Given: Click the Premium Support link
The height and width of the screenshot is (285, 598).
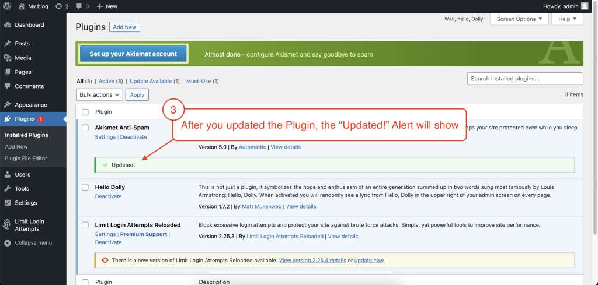Looking at the screenshot, I should coord(144,234).
